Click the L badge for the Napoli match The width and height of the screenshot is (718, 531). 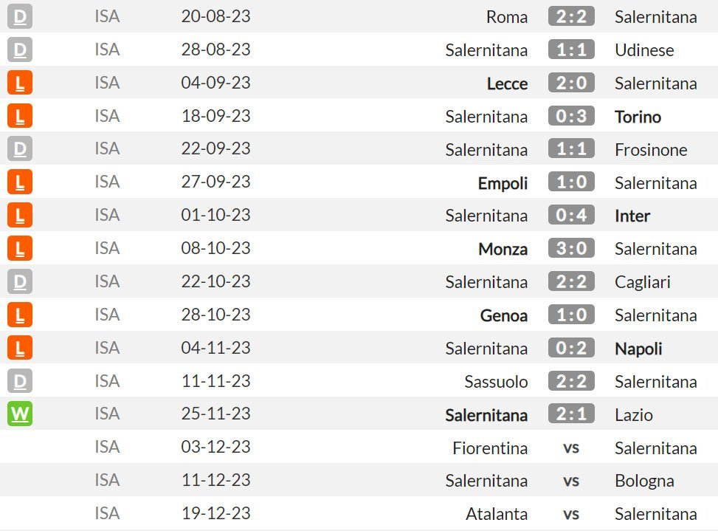coord(20,348)
